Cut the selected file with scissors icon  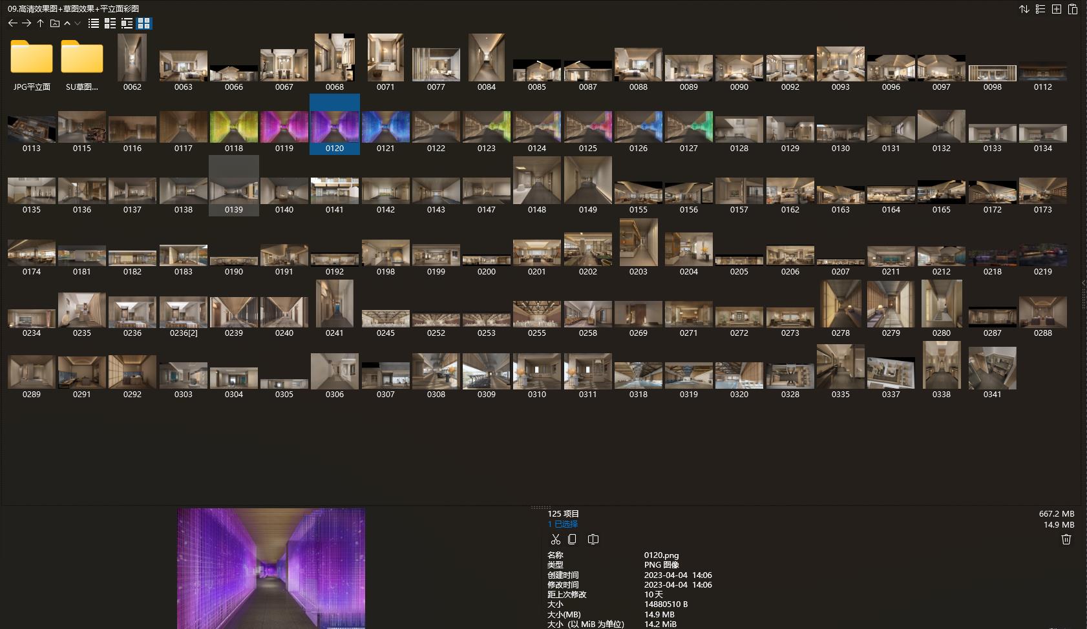[x=555, y=539]
